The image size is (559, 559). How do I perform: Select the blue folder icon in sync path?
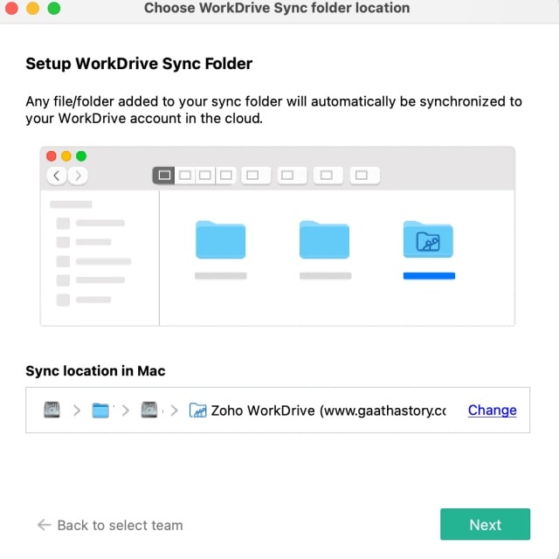[100, 411]
